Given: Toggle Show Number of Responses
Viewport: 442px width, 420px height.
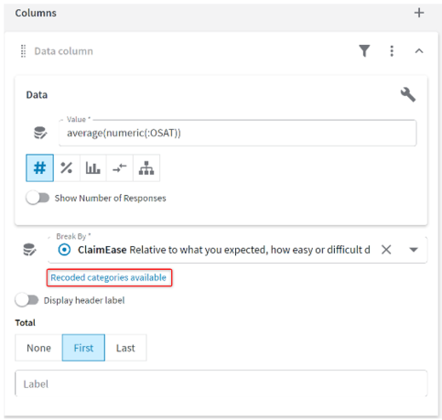Looking at the screenshot, I should (38, 198).
